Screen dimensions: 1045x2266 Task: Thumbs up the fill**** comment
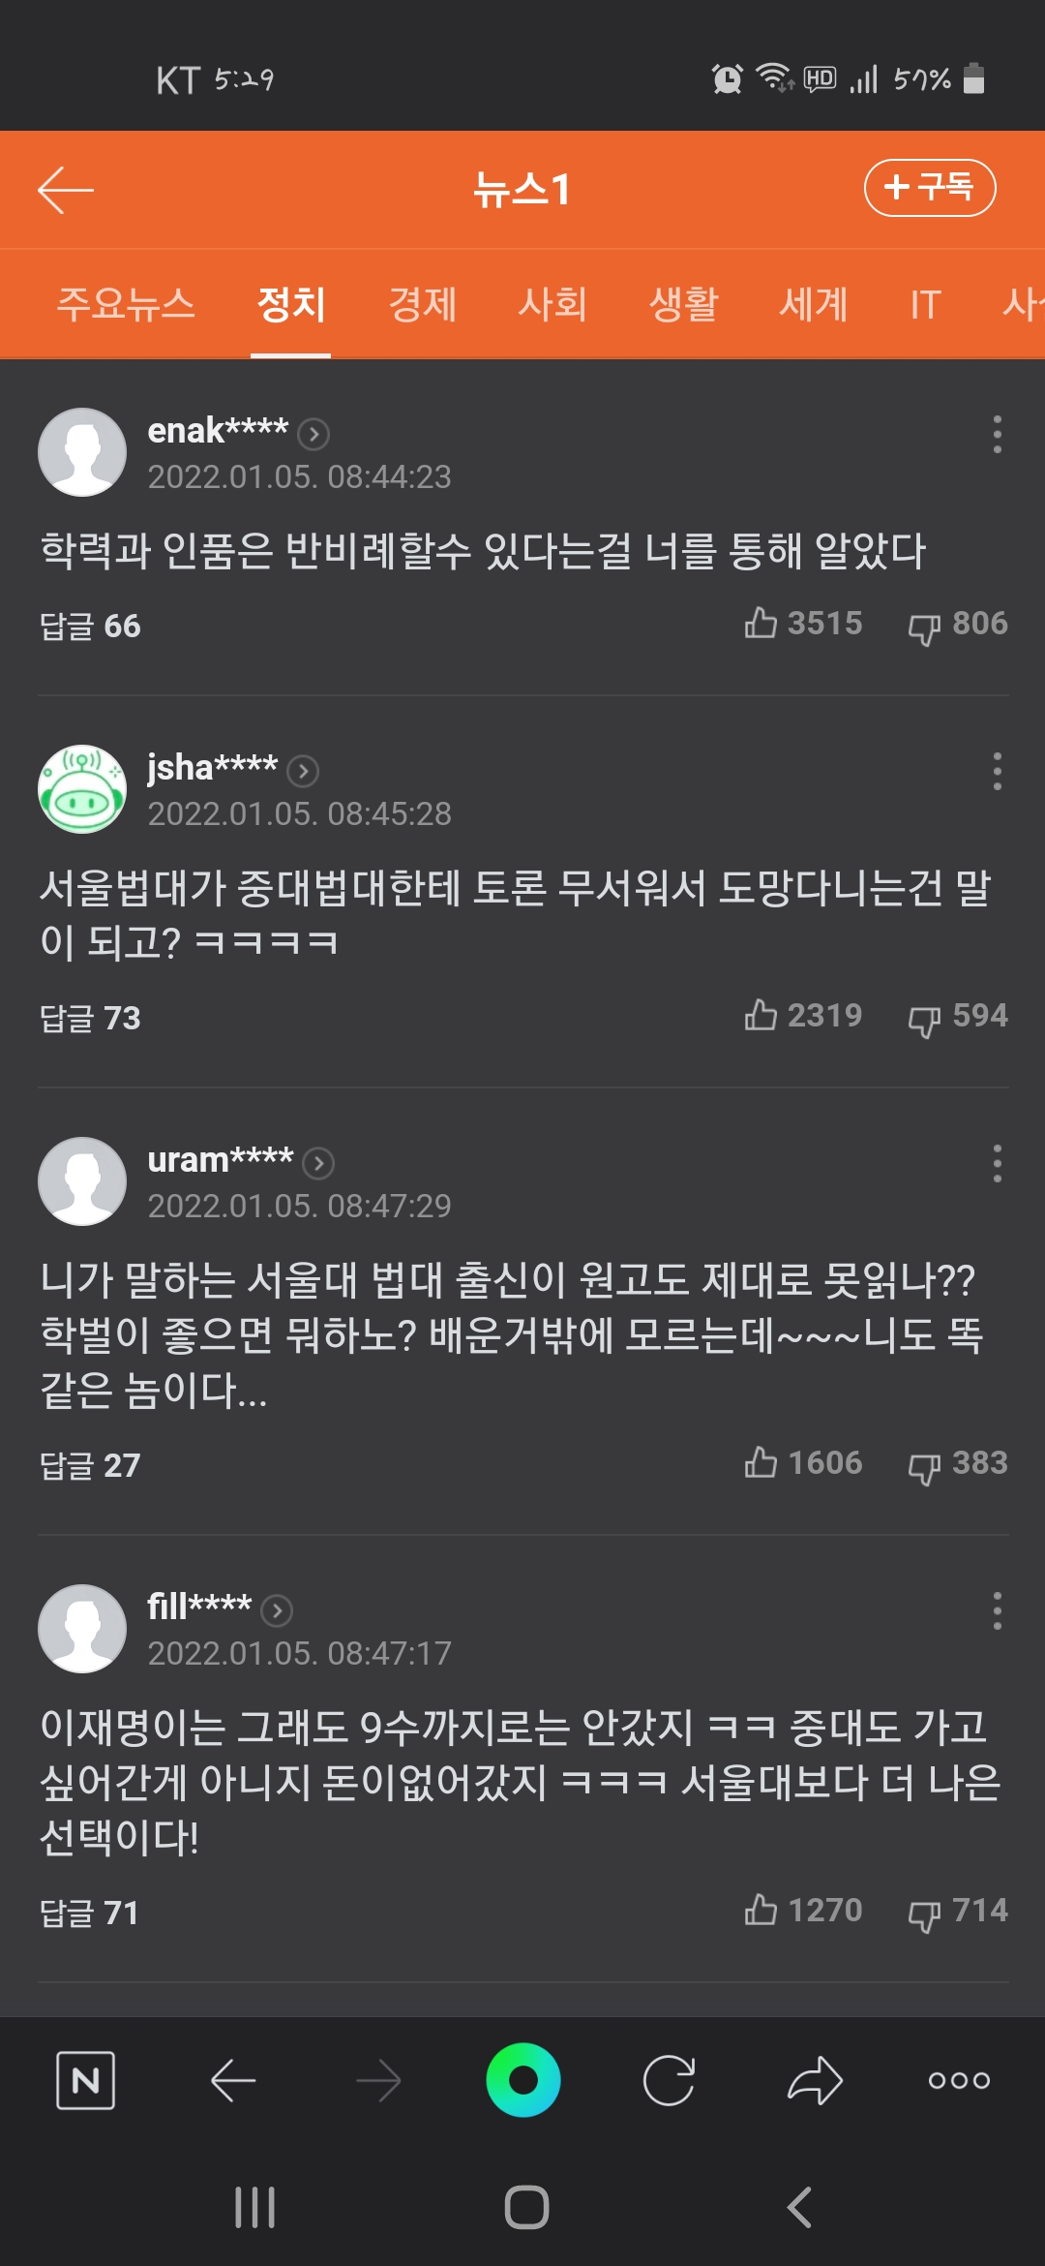click(761, 1910)
